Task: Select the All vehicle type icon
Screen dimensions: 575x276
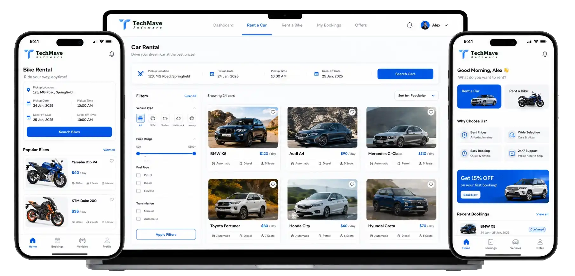Action: (140, 118)
